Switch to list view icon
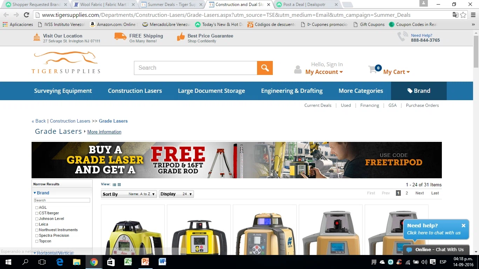This screenshot has height=269, width=479. click(x=114, y=185)
